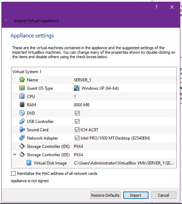The height and width of the screenshot is (204, 182).
Task: Click the USB Controller icon
Action: point(22,121)
